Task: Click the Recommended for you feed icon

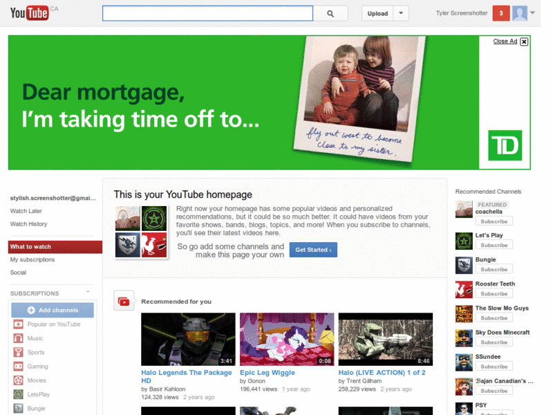Action: pyautogui.click(x=124, y=301)
